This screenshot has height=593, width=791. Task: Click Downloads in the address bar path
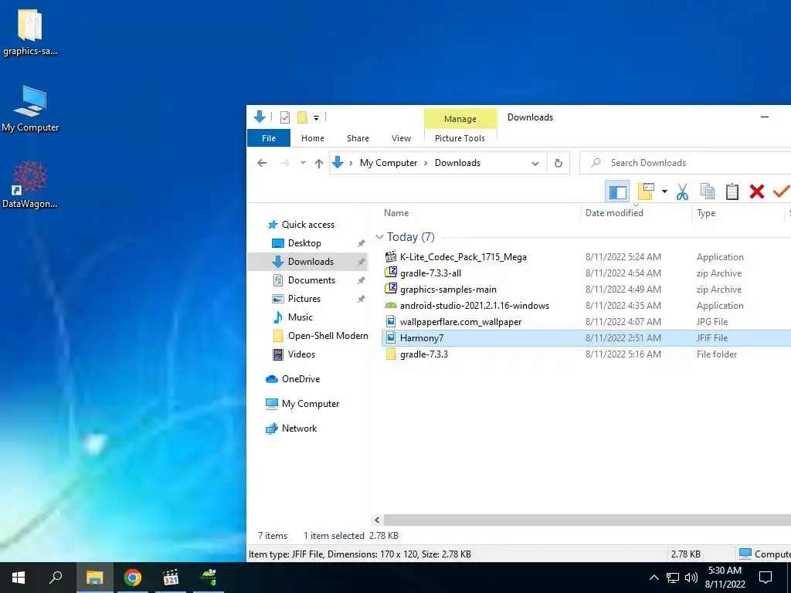457,163
